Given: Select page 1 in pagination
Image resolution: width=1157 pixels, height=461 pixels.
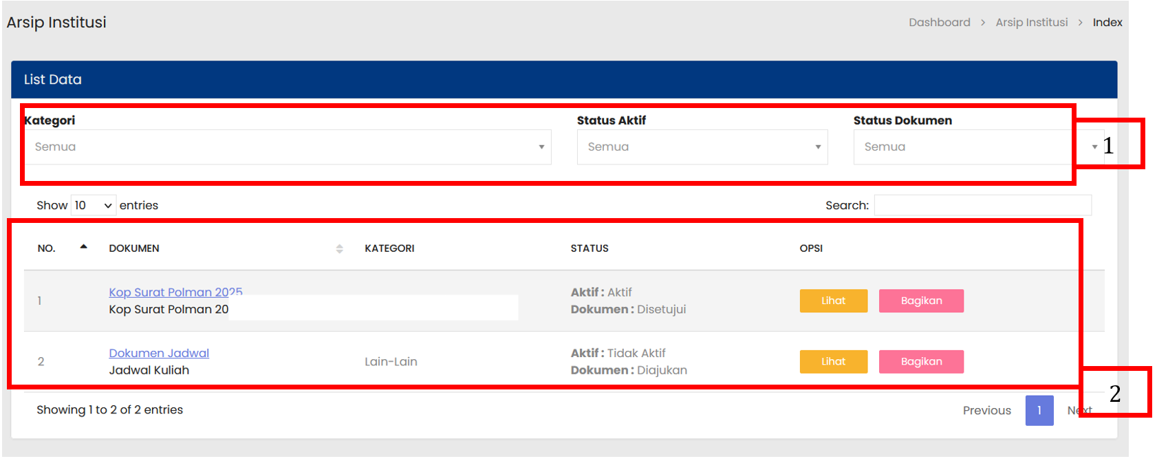Looking at the screenshot, I should coord(1039,411).
